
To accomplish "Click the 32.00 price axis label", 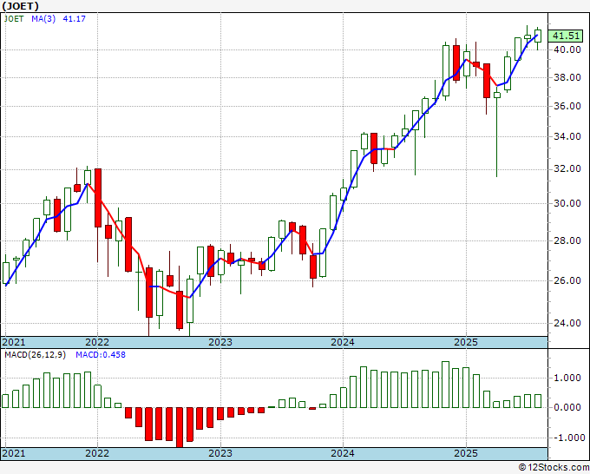I will tap(567, 168).
